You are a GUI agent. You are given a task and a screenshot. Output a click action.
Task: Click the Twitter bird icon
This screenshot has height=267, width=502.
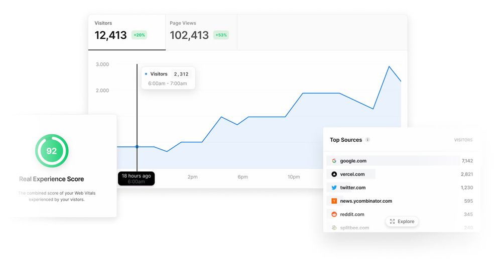[334, 188]
